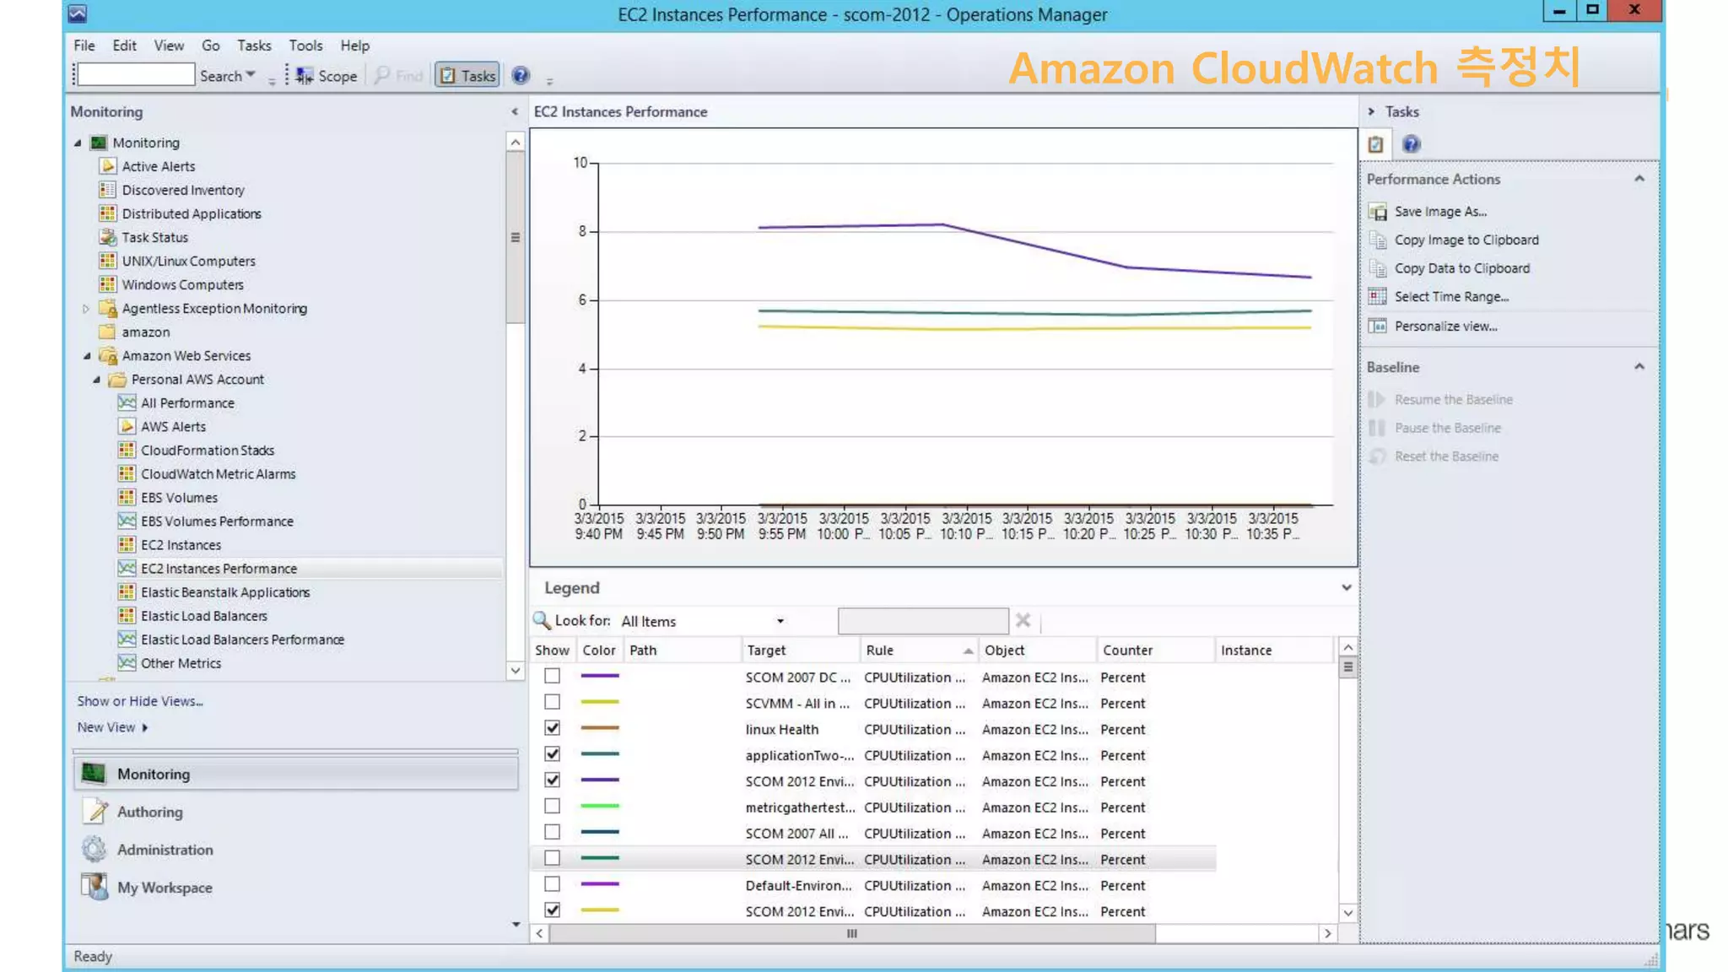Open the Administration gear workspace

click(94, 849)
